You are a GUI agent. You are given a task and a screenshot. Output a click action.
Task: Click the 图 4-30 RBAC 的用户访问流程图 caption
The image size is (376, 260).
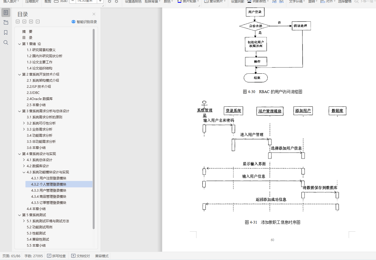pos(272,92)
